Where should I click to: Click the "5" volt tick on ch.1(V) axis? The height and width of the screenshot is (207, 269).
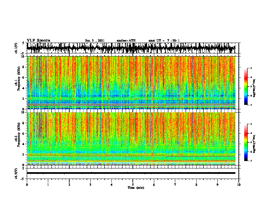[23, 43]
